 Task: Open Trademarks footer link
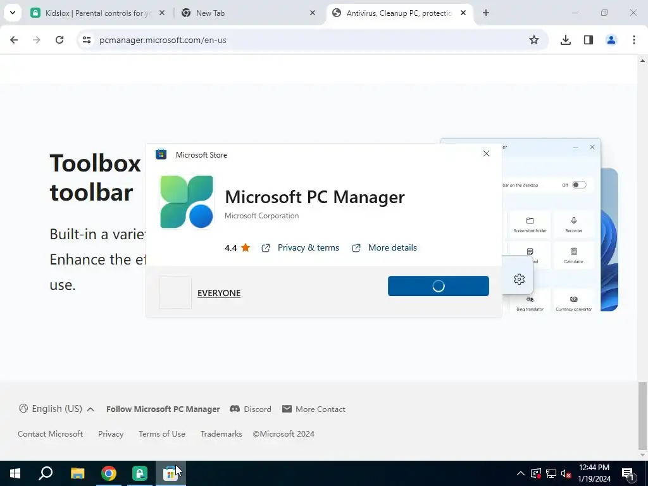[x=221, y=434]
